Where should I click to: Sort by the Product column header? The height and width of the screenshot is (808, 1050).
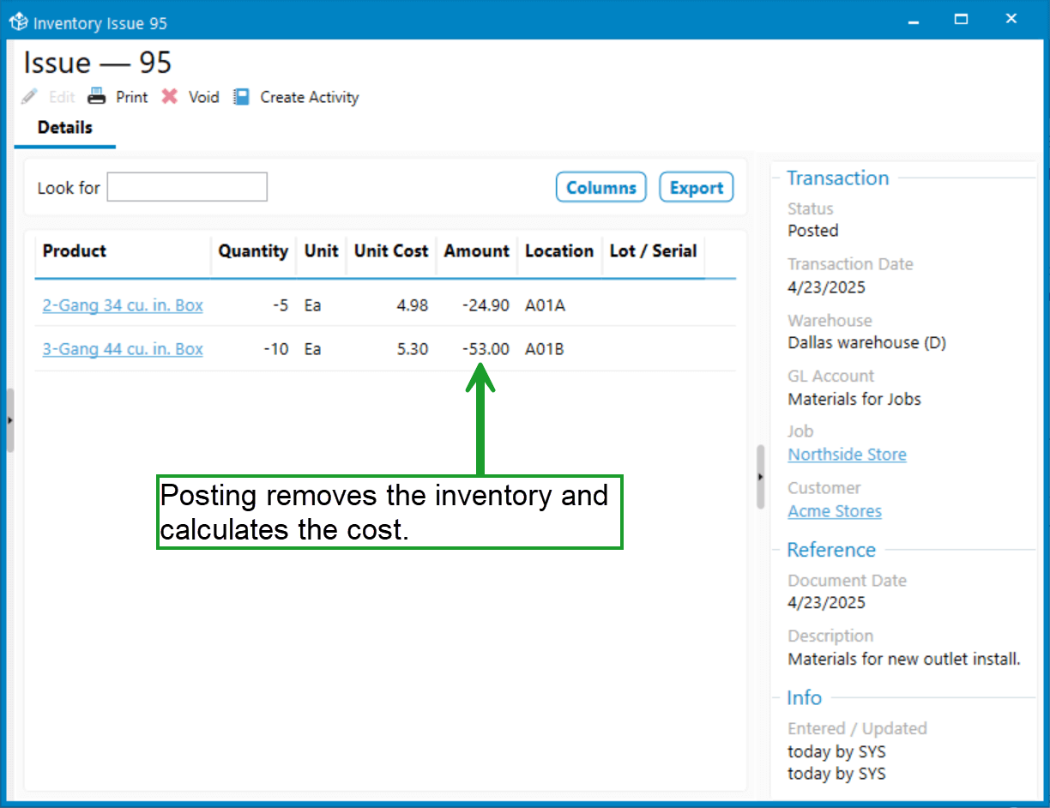(x=123, y=251)
